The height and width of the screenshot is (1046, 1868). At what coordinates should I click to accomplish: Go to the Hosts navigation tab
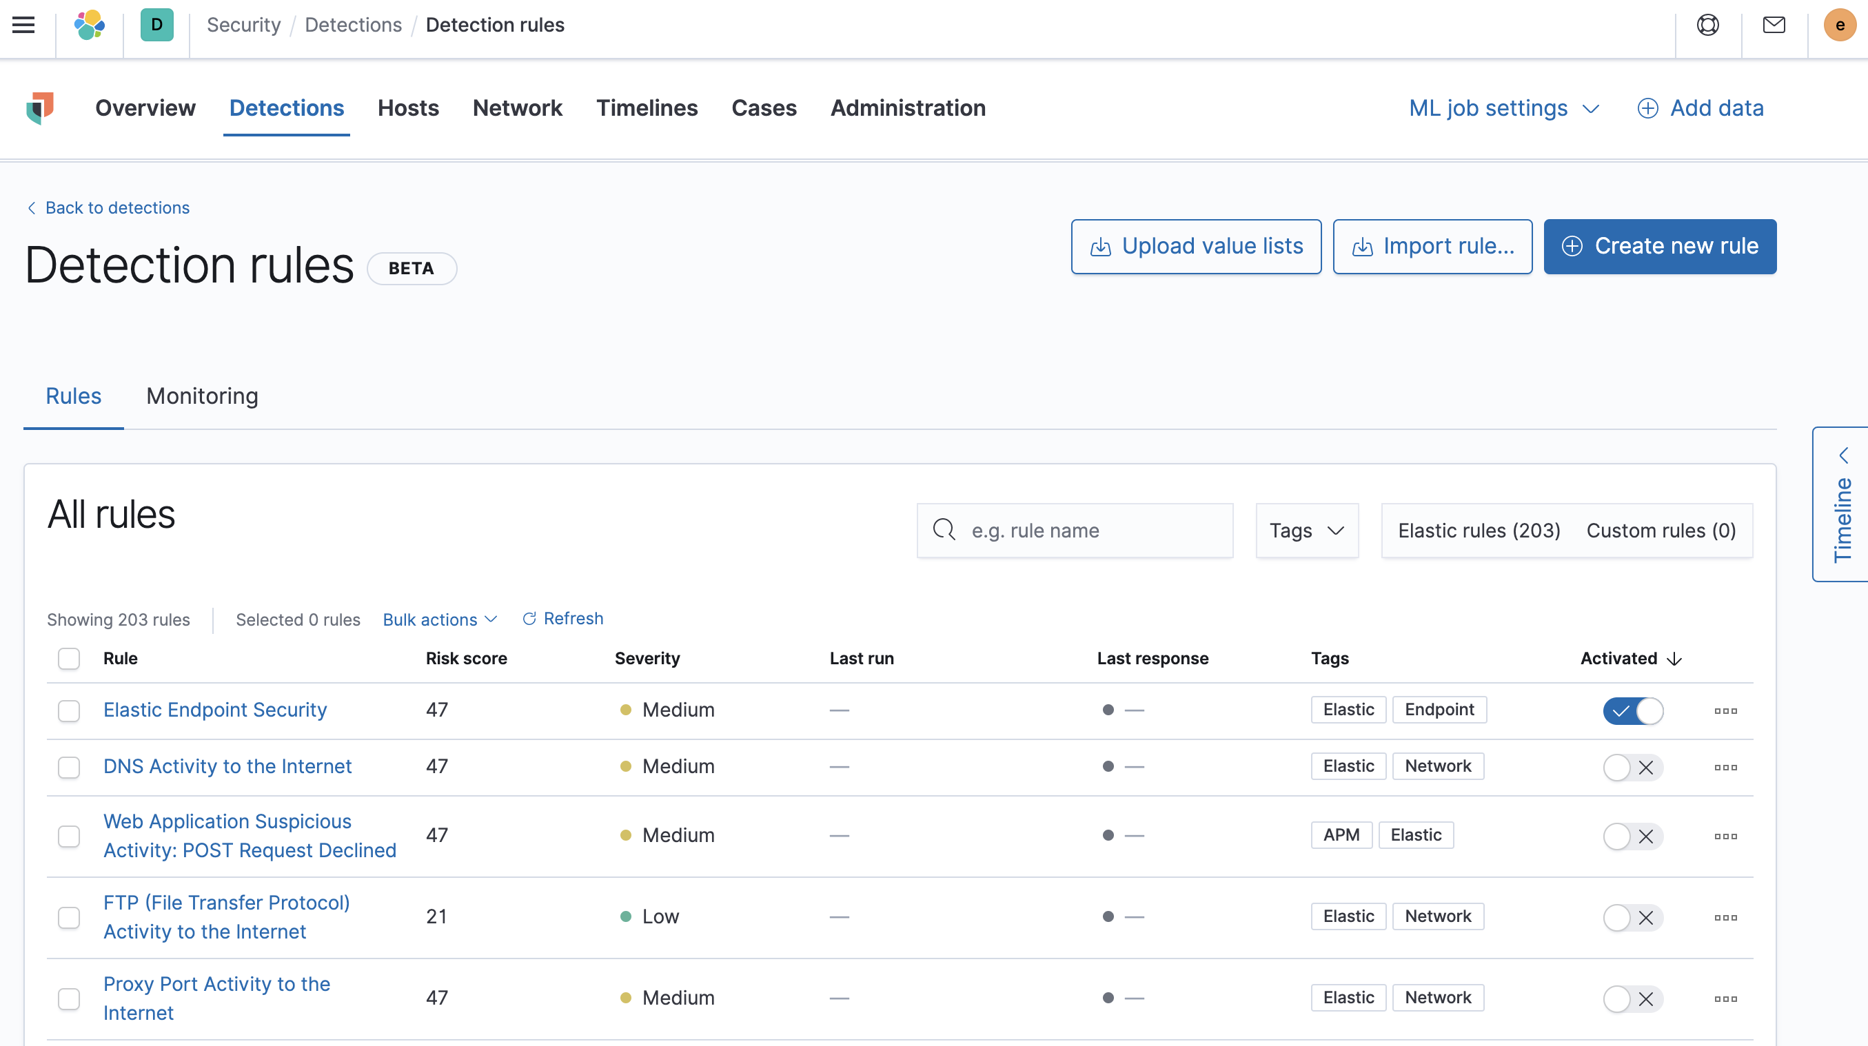[x=408, y=108]
